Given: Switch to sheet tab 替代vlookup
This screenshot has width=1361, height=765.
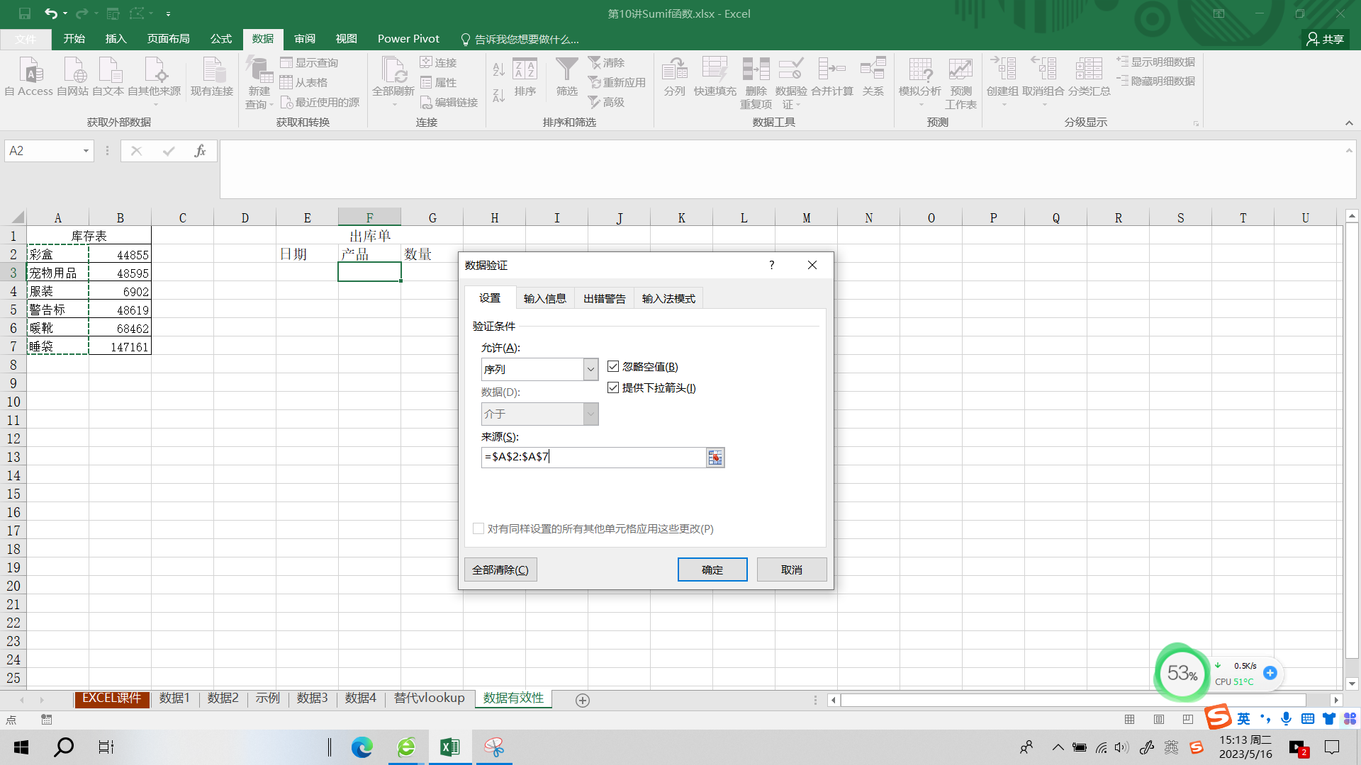Looking at the screenshot, I should (429, 698).
